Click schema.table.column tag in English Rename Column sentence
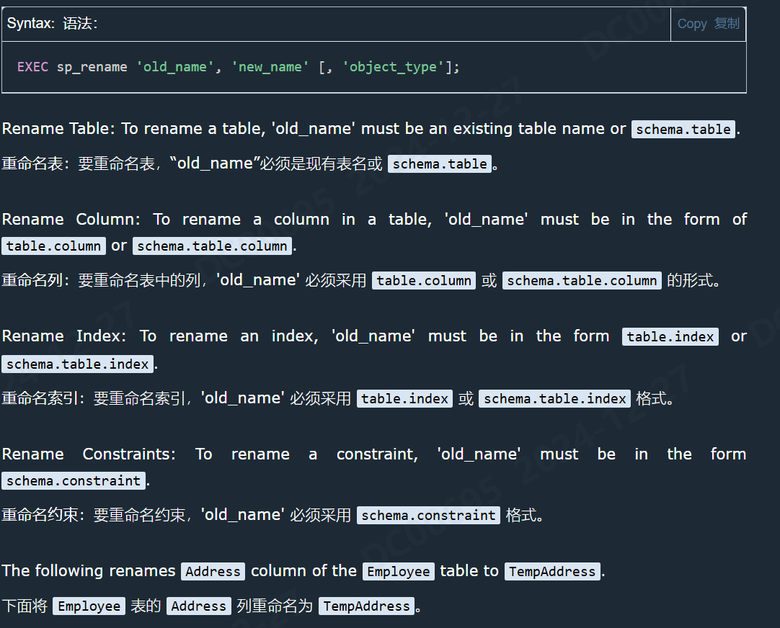 pyautogui.click(x=213, y=246)
